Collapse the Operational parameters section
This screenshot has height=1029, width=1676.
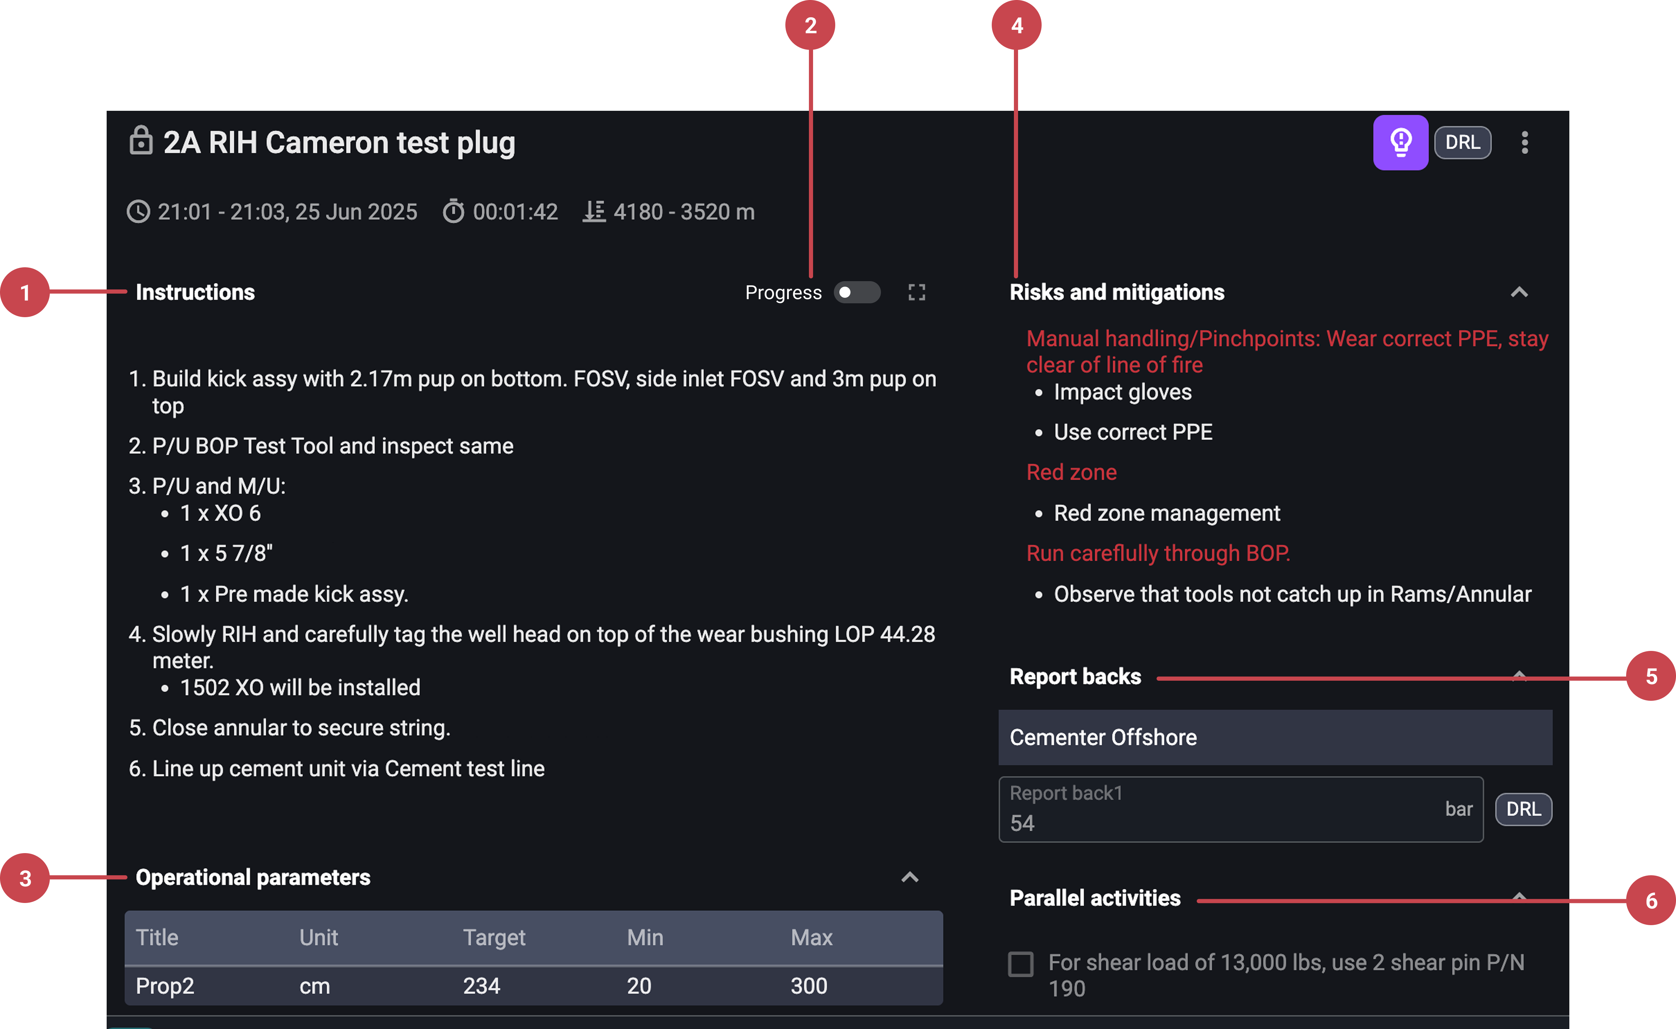click(910, 877)
